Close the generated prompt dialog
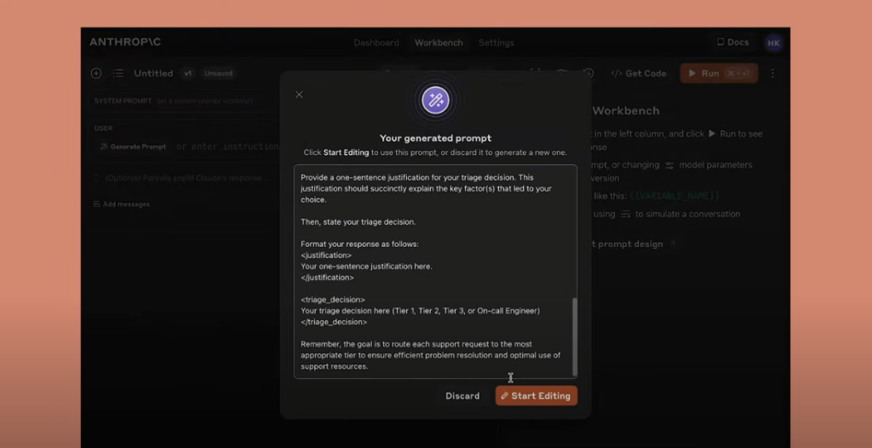This screenshot has width=872, height=448. (x=299, y=95)
